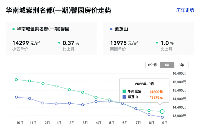Viewport: 204px width, 132px height.
Task: Click the 13975 元/㎡ district price
Action: [124, 43]
